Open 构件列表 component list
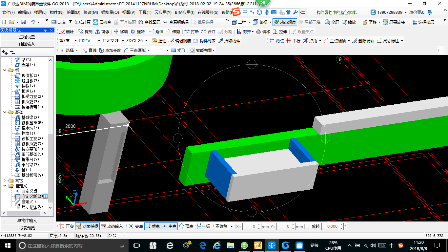The width and height of the screenshot is (448, 252). 204,41
